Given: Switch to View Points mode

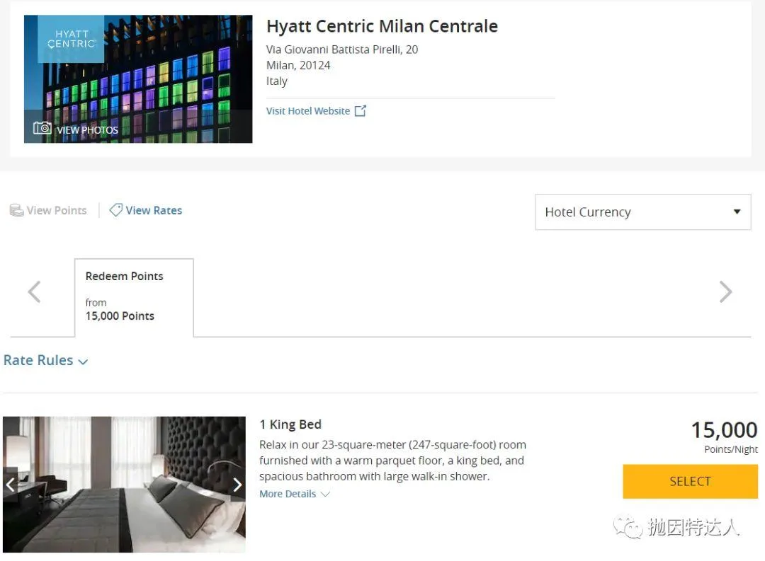Looking at the screenshot, I should click(x=57, y=211).
